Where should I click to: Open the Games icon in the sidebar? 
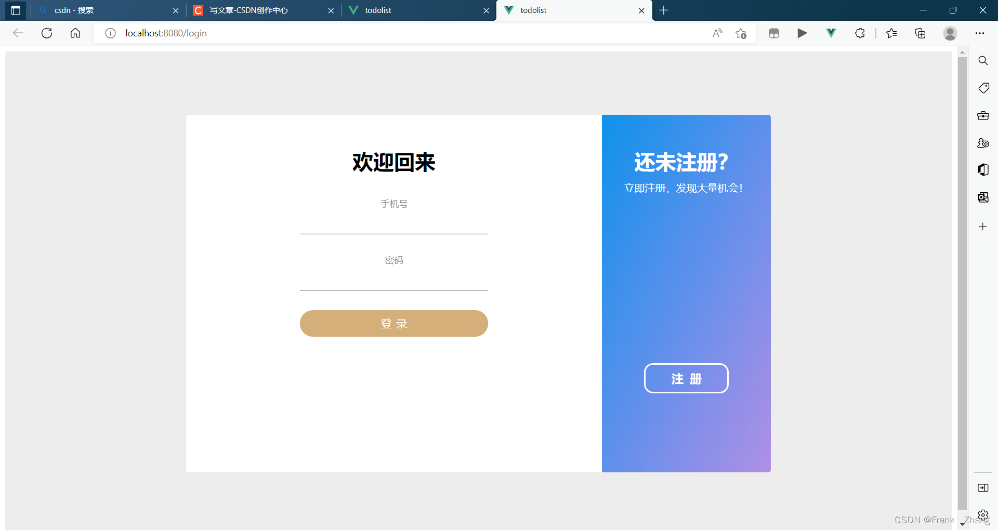click(x=983, y=143)
